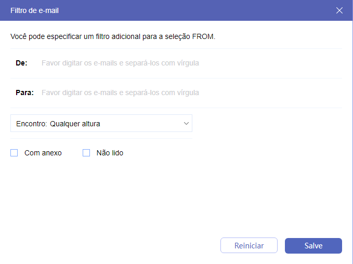The image size is (353, 264).
Task: Click the chevron arrow of Encontro dropdown
Action: [x=186, y=124]
